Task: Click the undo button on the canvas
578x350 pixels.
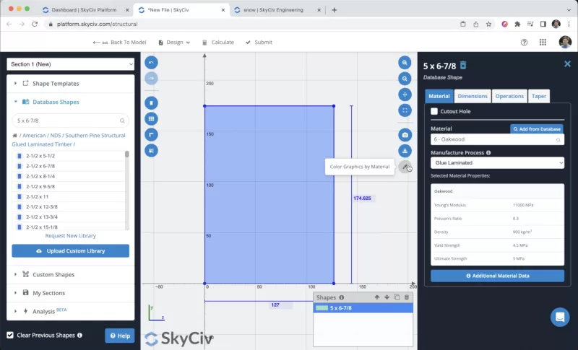Action: (x=151, y=63)
